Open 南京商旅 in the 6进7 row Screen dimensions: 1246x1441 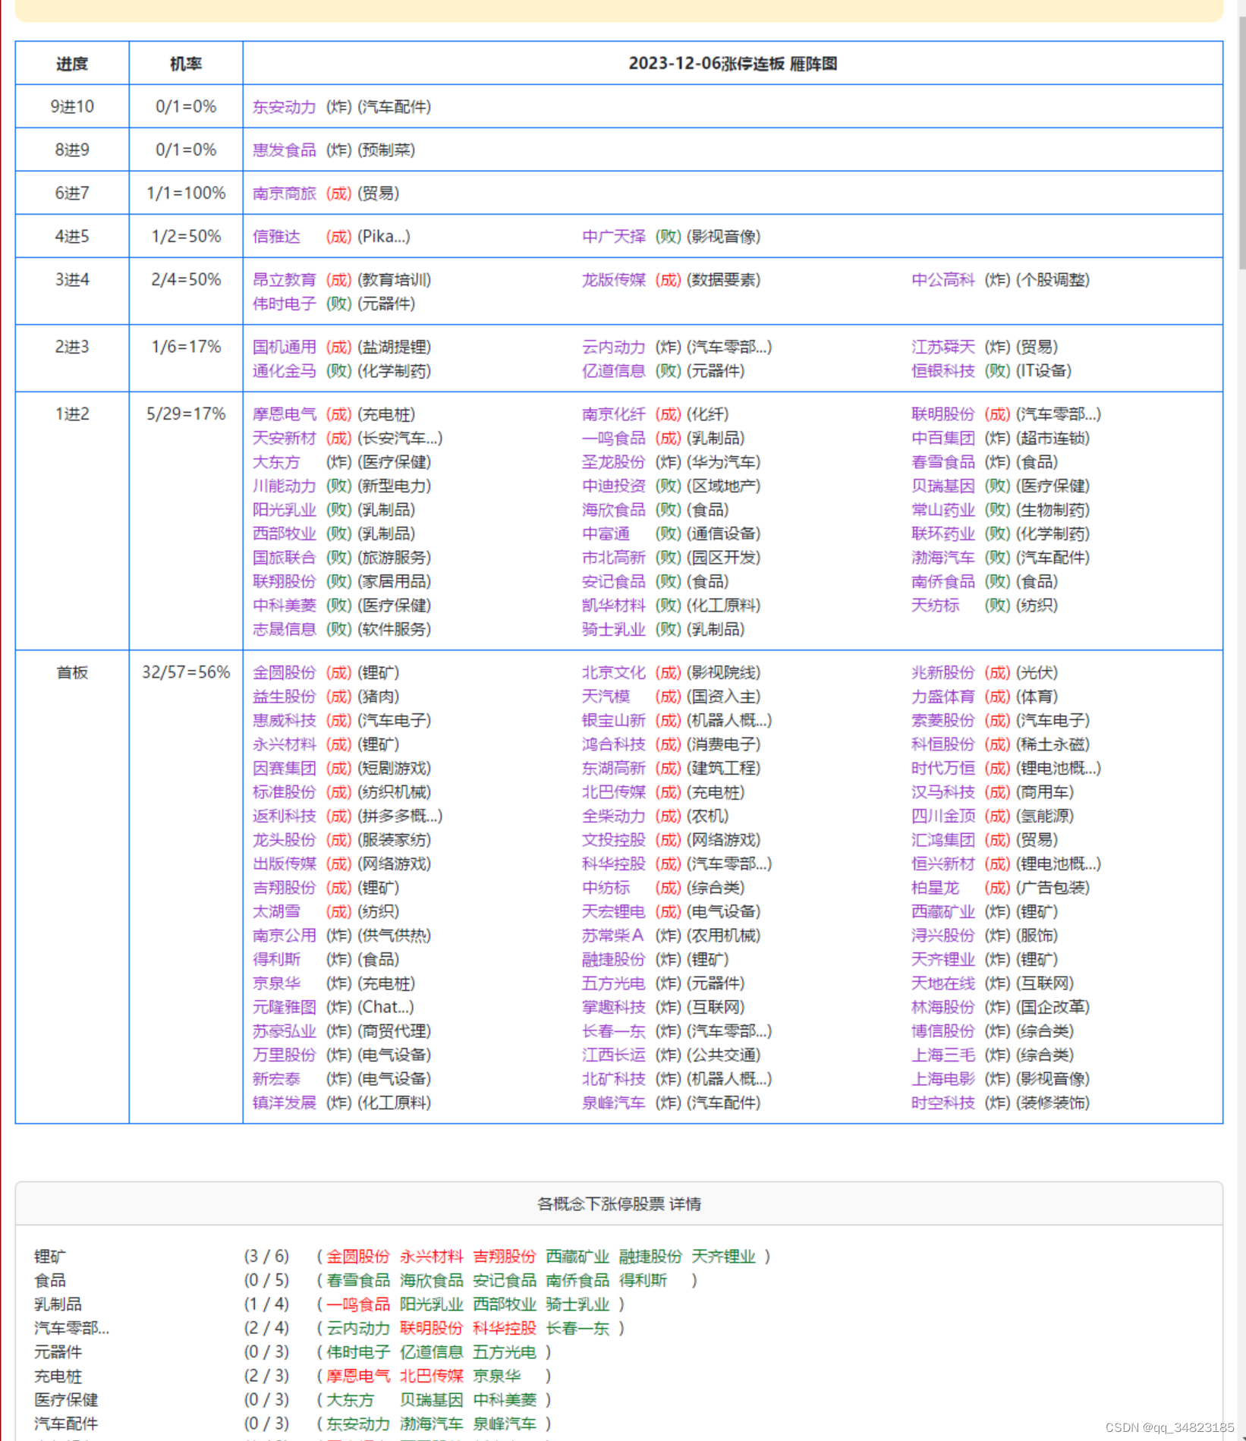click(285, 193)
